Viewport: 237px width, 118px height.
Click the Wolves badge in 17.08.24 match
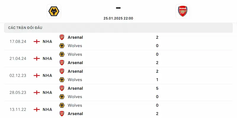[62, 46]
